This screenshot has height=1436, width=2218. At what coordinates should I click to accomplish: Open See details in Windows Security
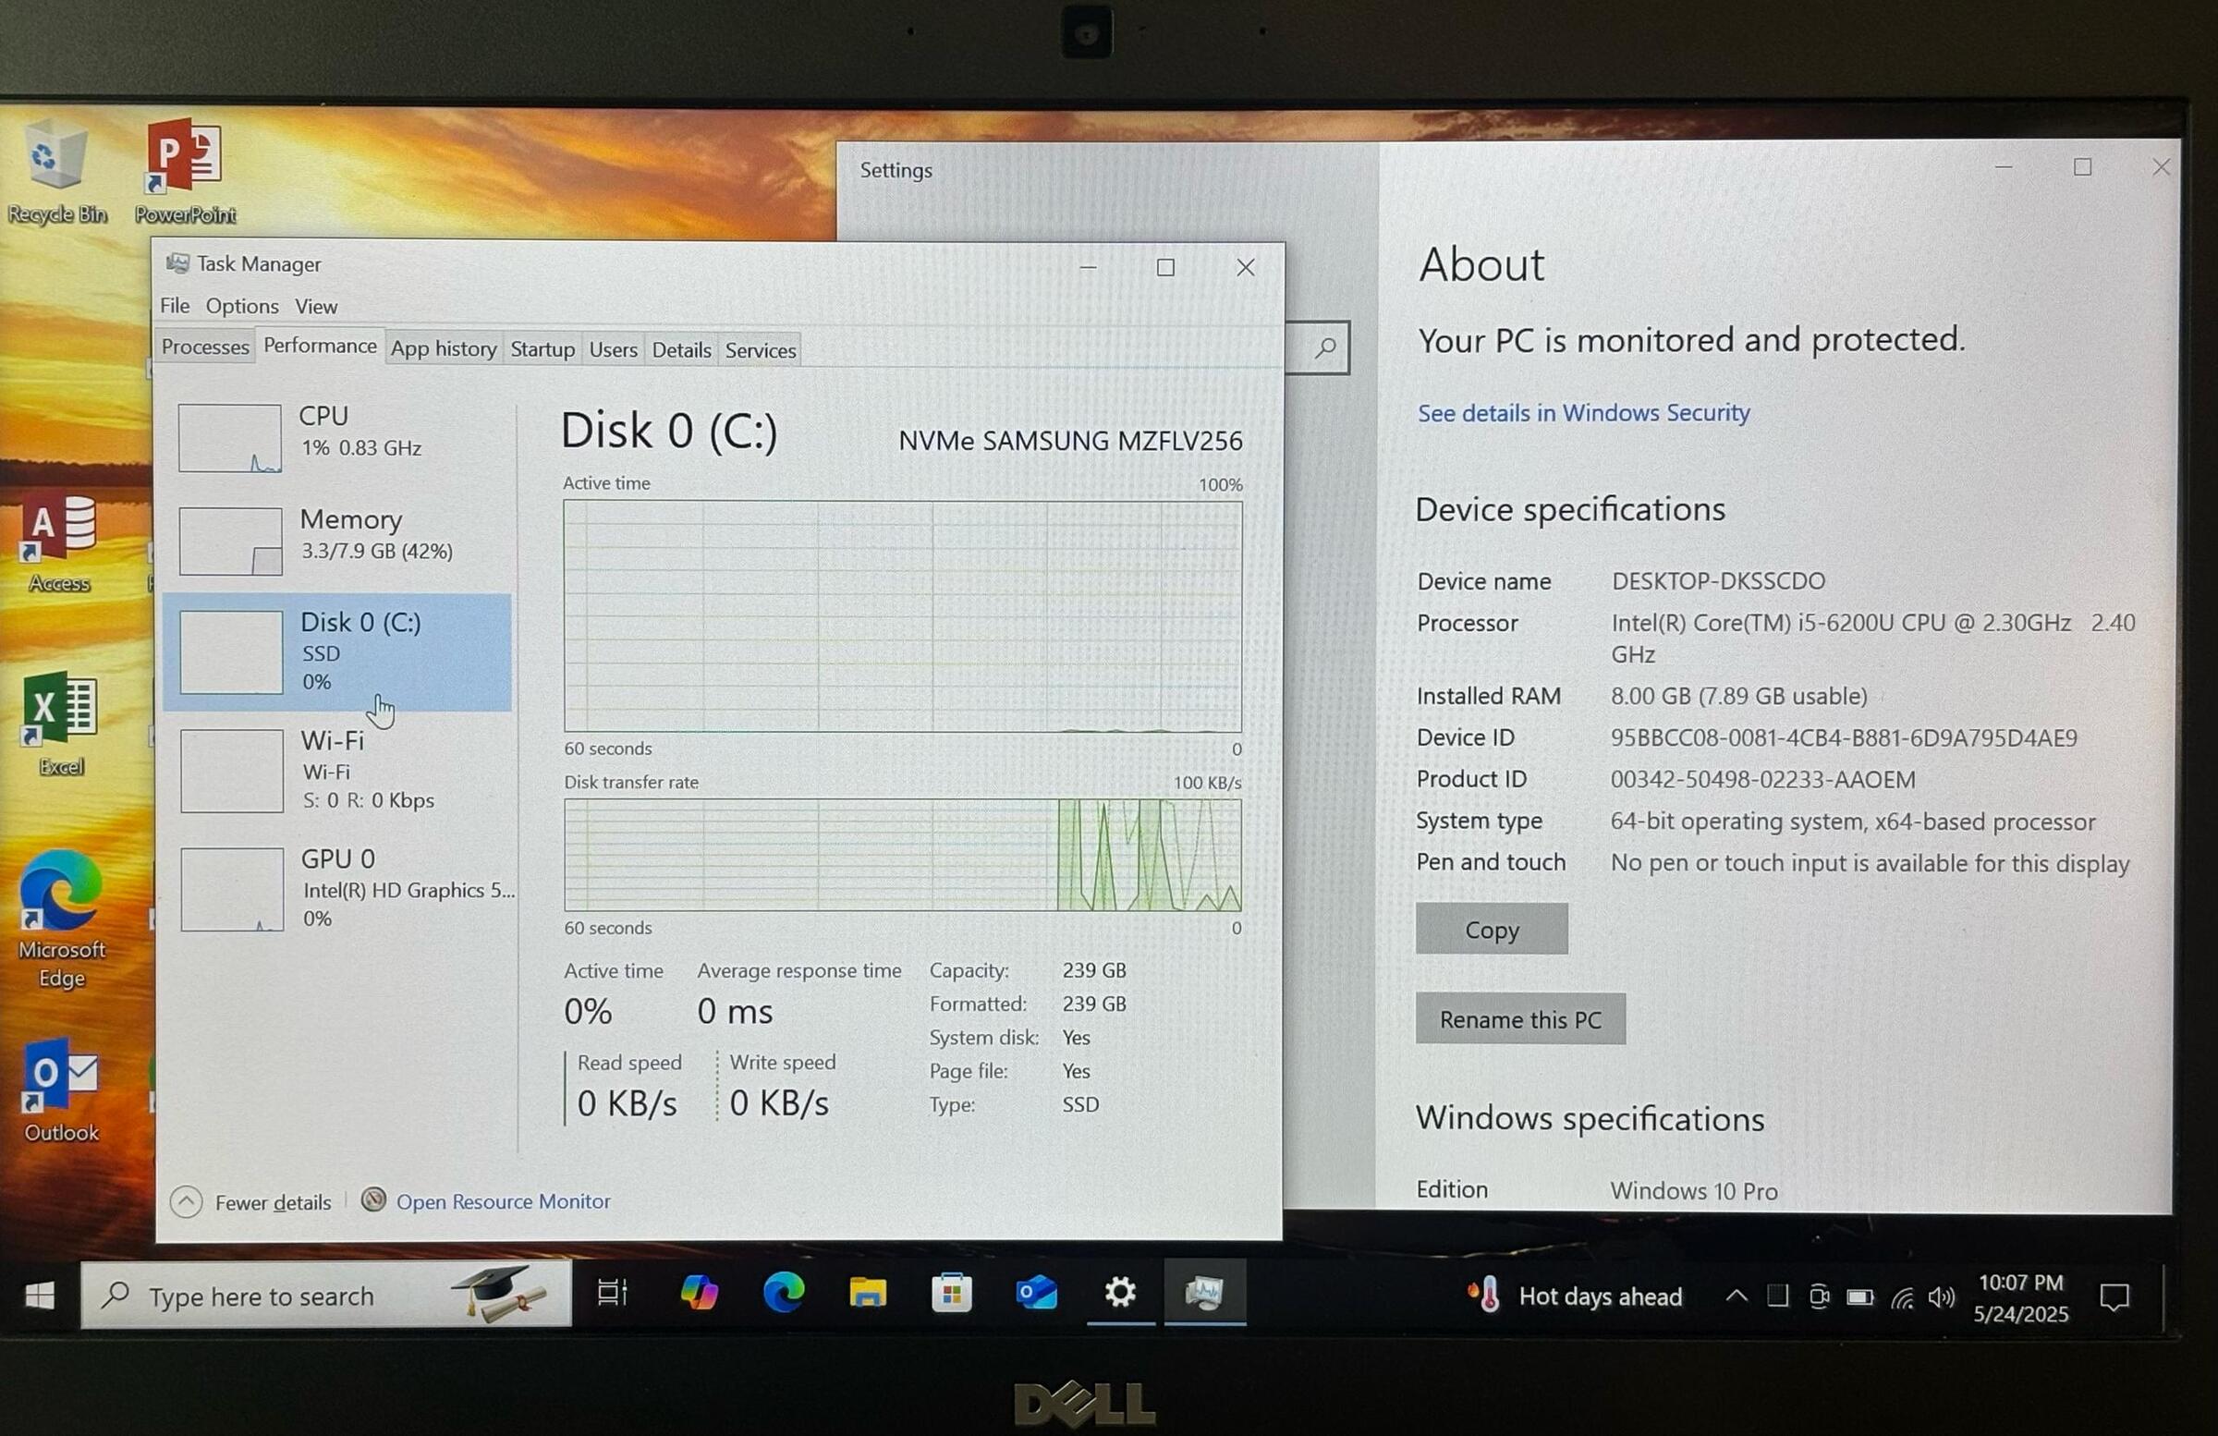[1582, 413]
